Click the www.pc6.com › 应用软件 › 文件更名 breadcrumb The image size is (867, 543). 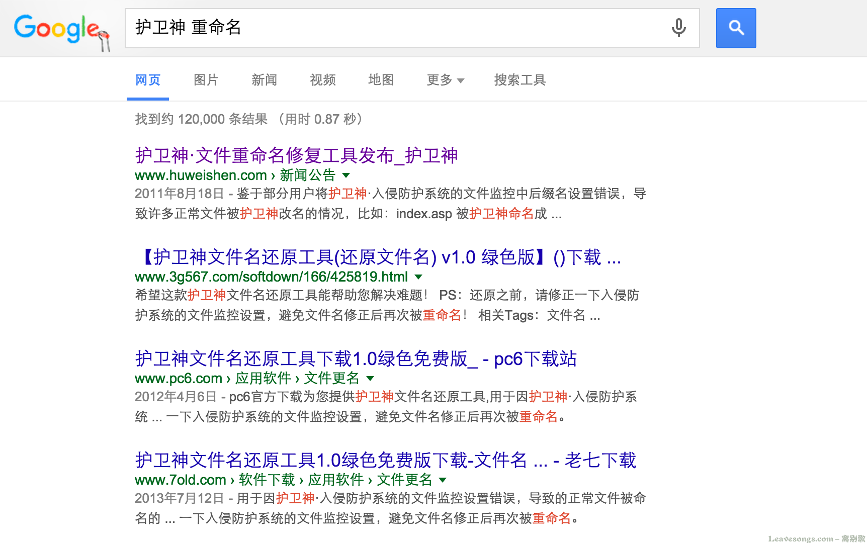[247, 378]
